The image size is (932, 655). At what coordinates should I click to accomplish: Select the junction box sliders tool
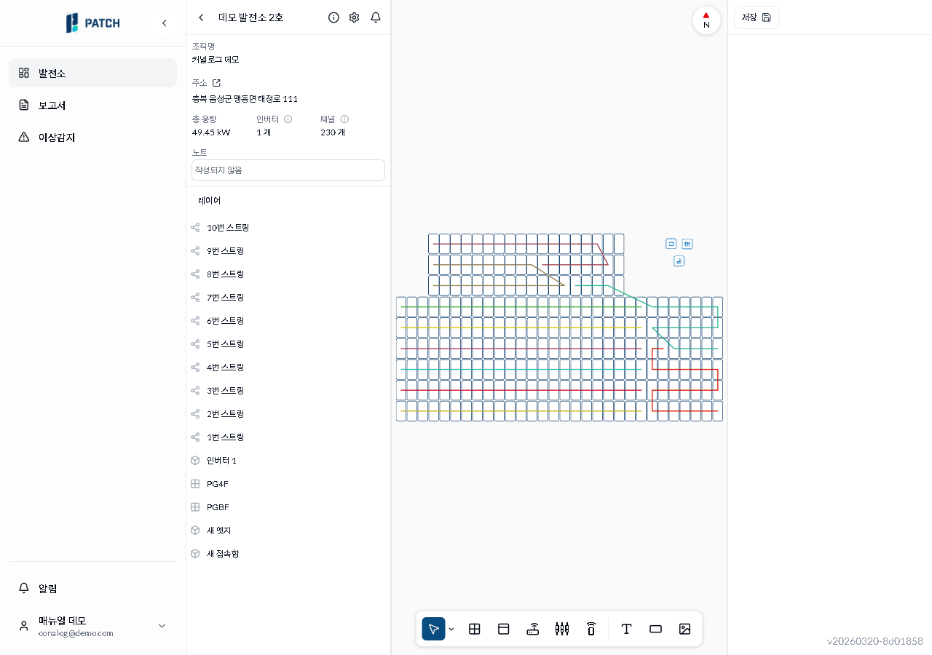pyautogui.click(x=562, y=629)
